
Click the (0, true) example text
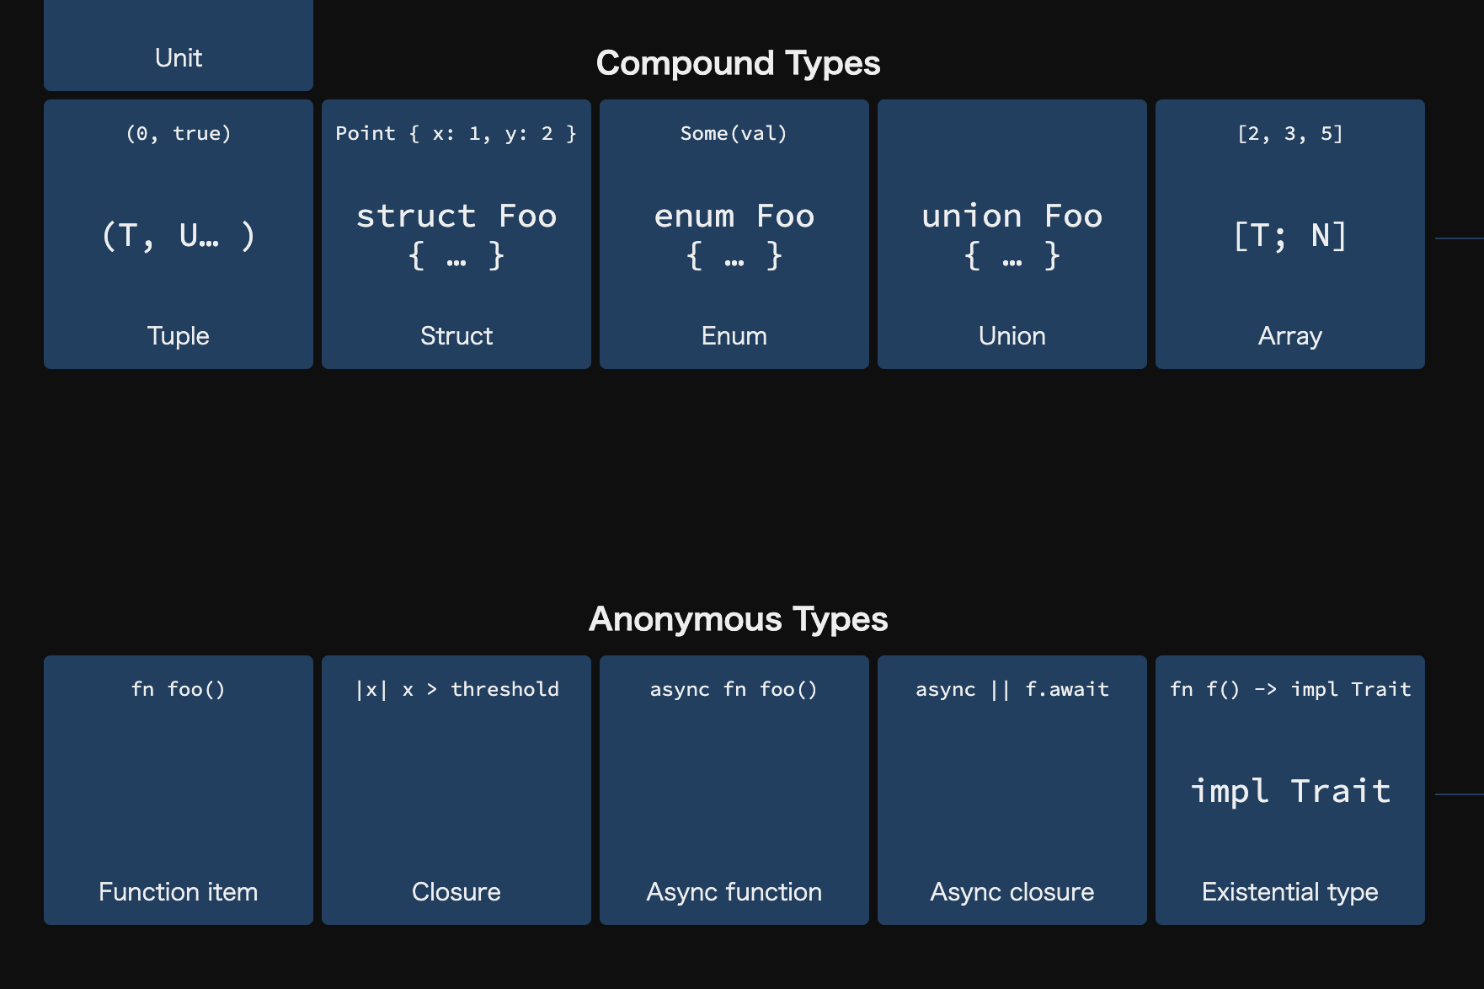point(179,133)
